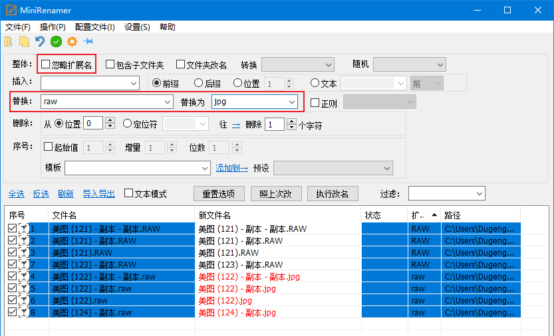
Task: Click the 全选 select-all link
Action: click(17, 194)
